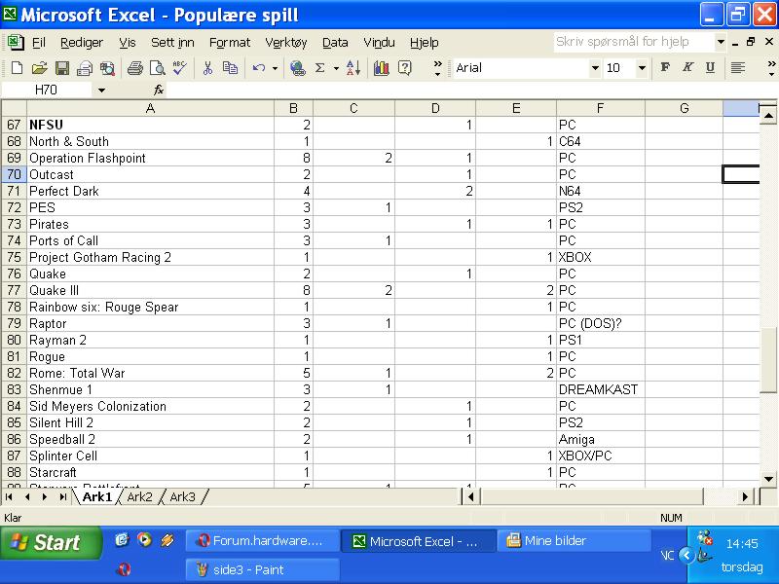Image resolution: width=779 pixels, height=584 pixels.
Task: Save the workbook with floppy icon
Action: pos(62,68)
